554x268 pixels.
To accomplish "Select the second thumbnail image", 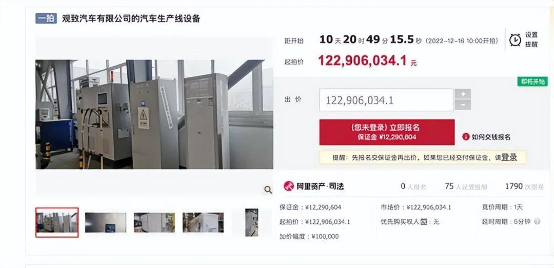I will coord(106,222).
